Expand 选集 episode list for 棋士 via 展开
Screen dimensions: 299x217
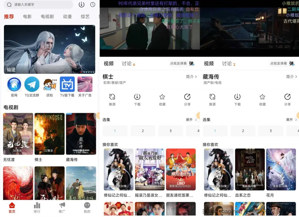191,120
